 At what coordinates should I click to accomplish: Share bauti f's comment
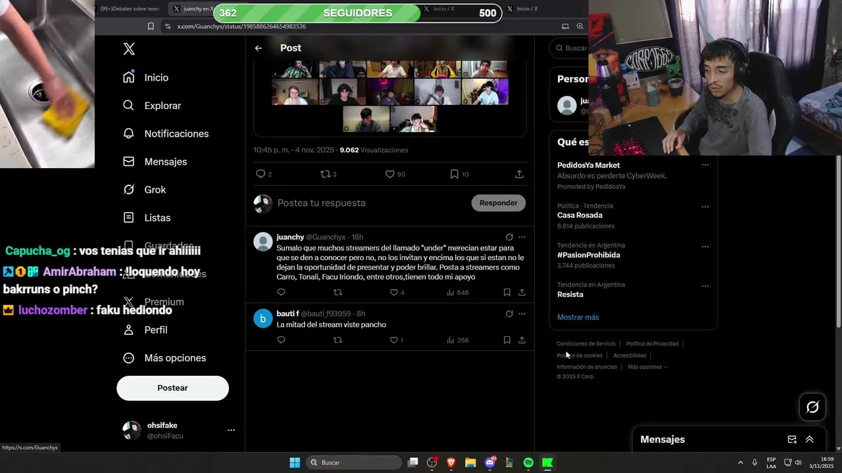click(522, 340)
